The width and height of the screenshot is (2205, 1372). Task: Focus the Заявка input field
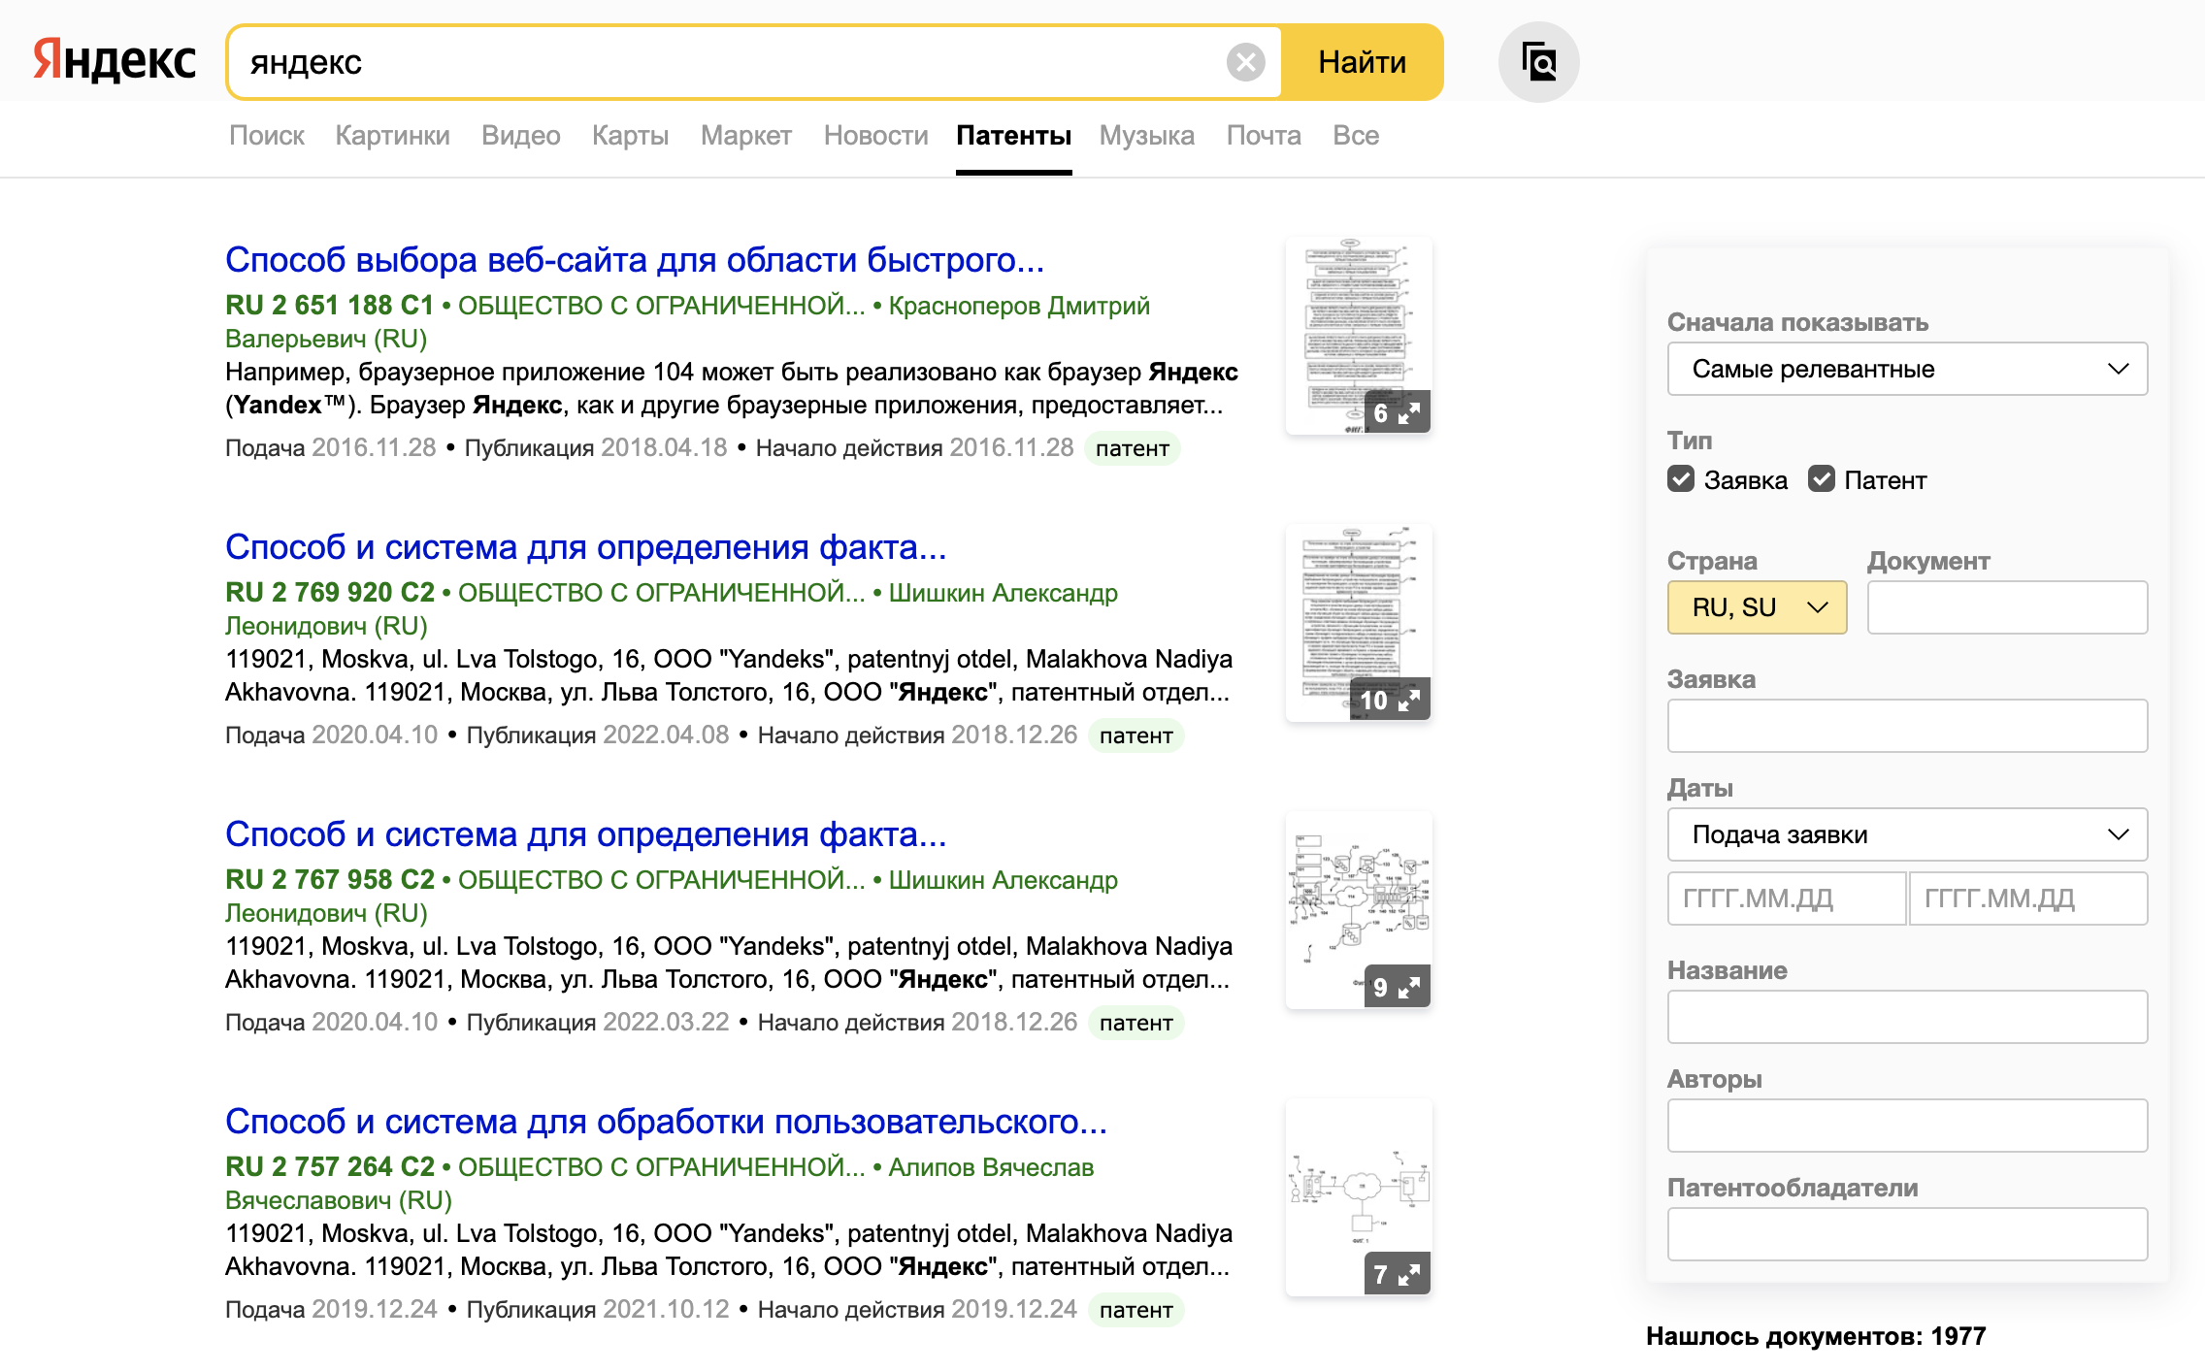coord(1907,726)
